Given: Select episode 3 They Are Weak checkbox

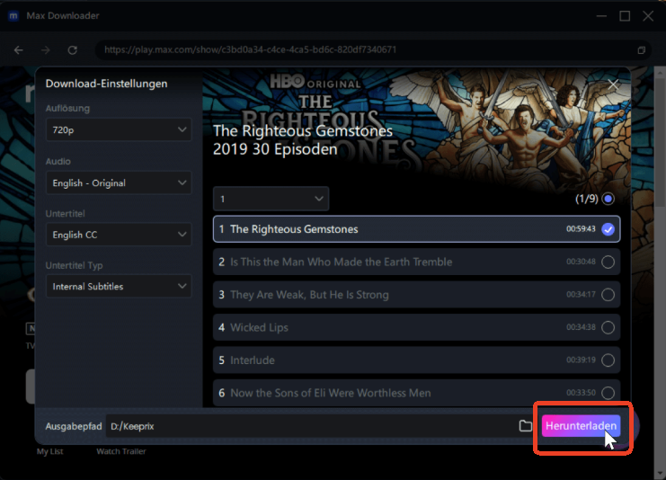Looking at the screenshot, I should click(608, 295).
